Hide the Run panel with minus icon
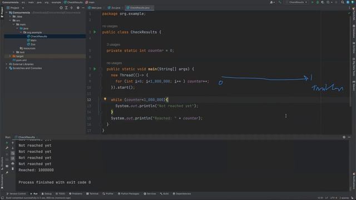The height and width of the screenshot is (200, 356). tap(349, 137)
